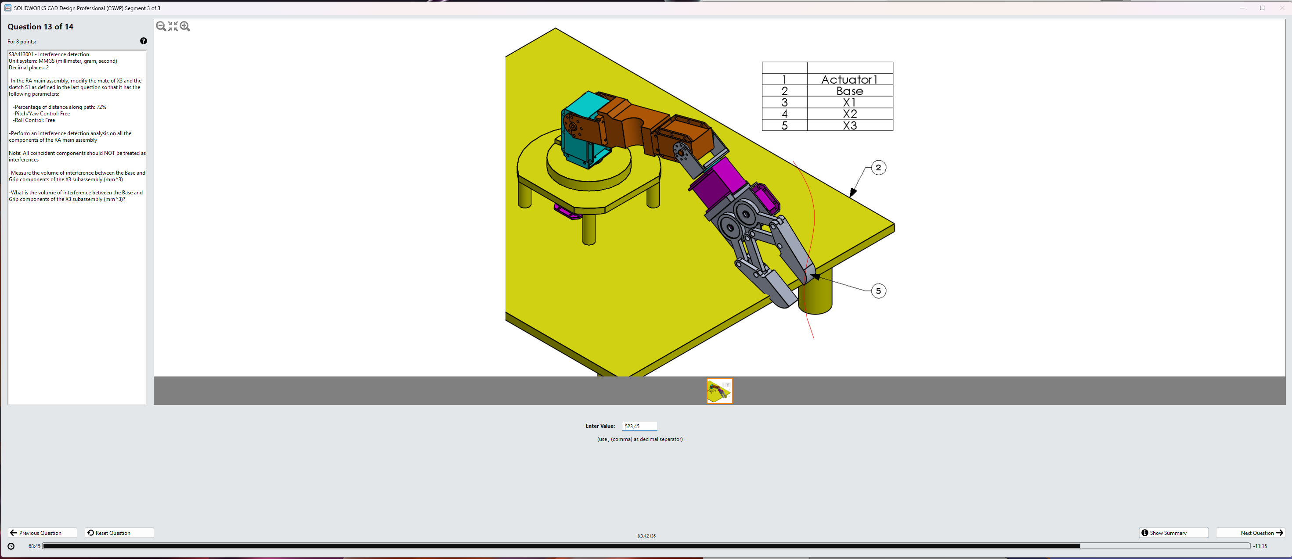Click the remaining time label -11:15
Image resolution: width=1292 pixels, height=559 pixels.
(1260, 546)
